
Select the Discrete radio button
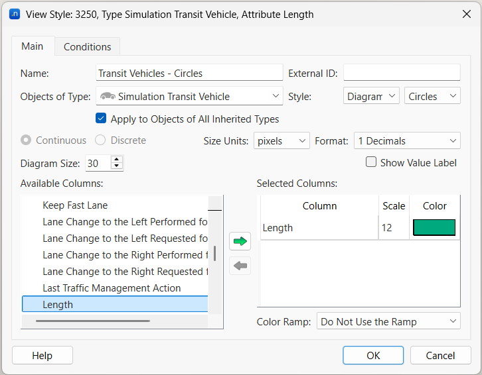(x=100, y=140)
